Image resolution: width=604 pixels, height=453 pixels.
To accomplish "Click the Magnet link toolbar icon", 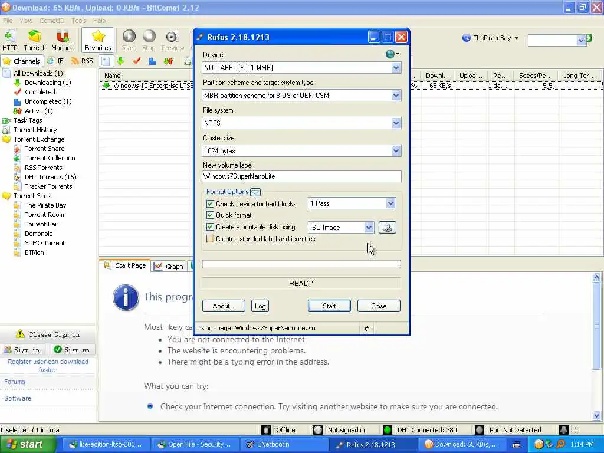I will click(x=62, y=41).
